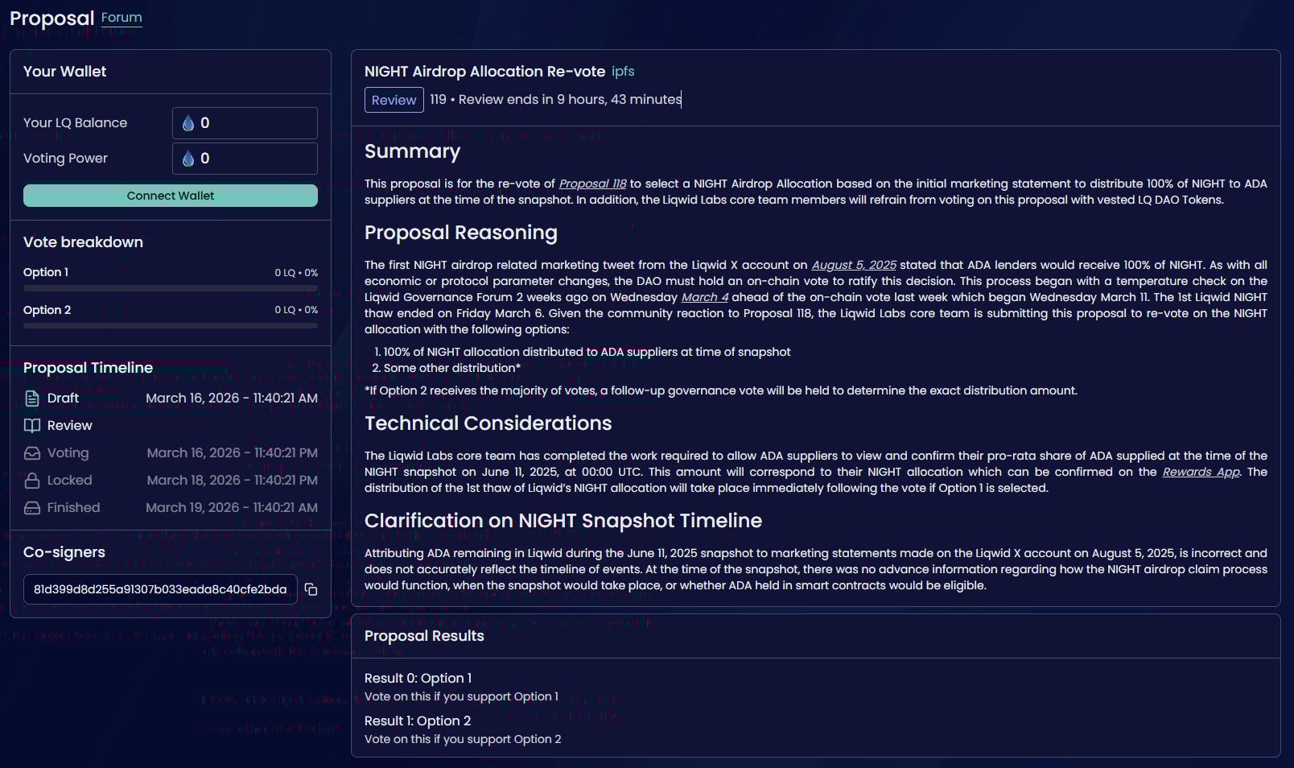Click the 'Option 1' label in vote breakdown
This screenshot has width=1294, height=768.
46,272
